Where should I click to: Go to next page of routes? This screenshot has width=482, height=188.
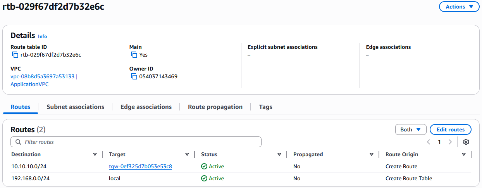click(450, 142)
